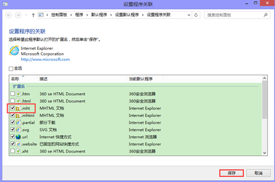The image size is (275, 182).
Task: Open recent locations dropdown arrow
Action: click(x=26, y=15)
